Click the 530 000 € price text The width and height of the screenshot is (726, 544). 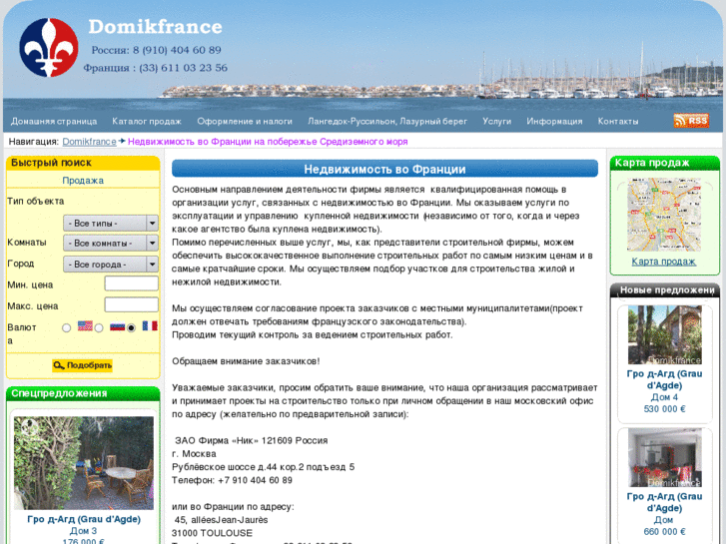664,409
